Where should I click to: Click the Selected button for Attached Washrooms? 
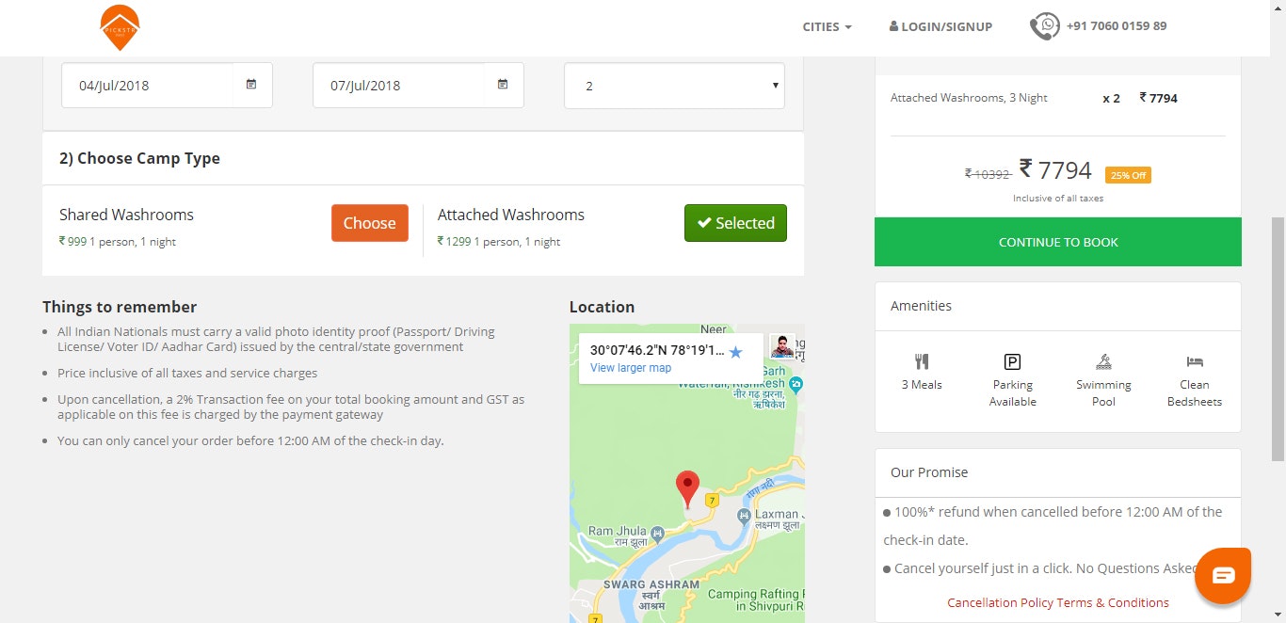coord(735,223)
